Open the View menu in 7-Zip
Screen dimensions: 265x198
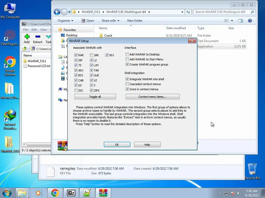coord(43,29)
